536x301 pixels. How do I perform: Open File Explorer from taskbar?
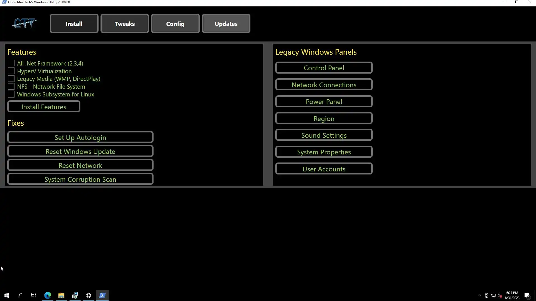[x=61, y=295]
